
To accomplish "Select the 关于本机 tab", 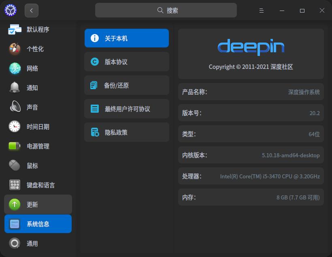I will [x=127, y=38].
